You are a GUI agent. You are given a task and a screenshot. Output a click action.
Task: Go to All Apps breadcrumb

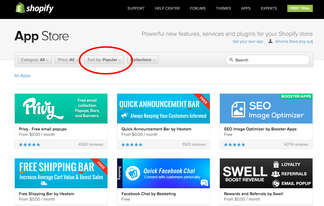[x=22, y=76]
